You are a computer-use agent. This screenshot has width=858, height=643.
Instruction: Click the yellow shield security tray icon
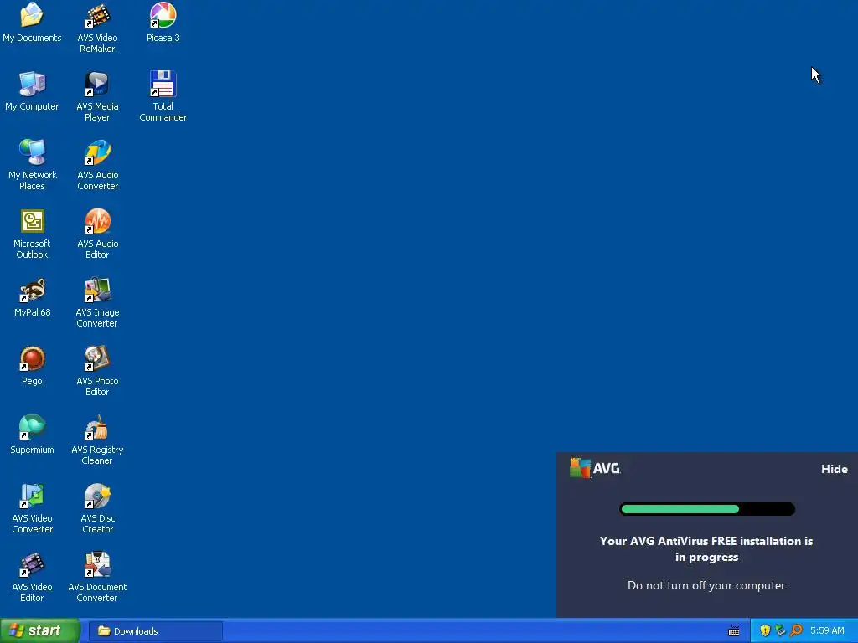click(x=765, y=630)
